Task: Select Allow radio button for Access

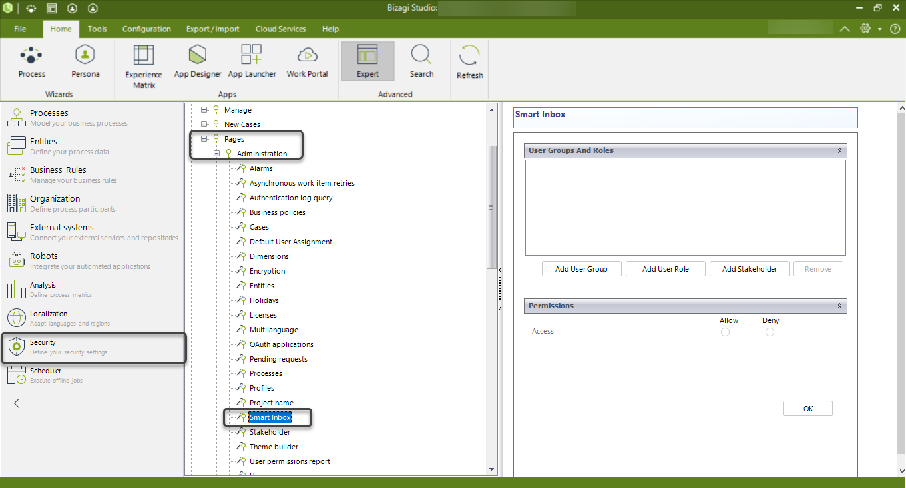Action: point(725,332)
